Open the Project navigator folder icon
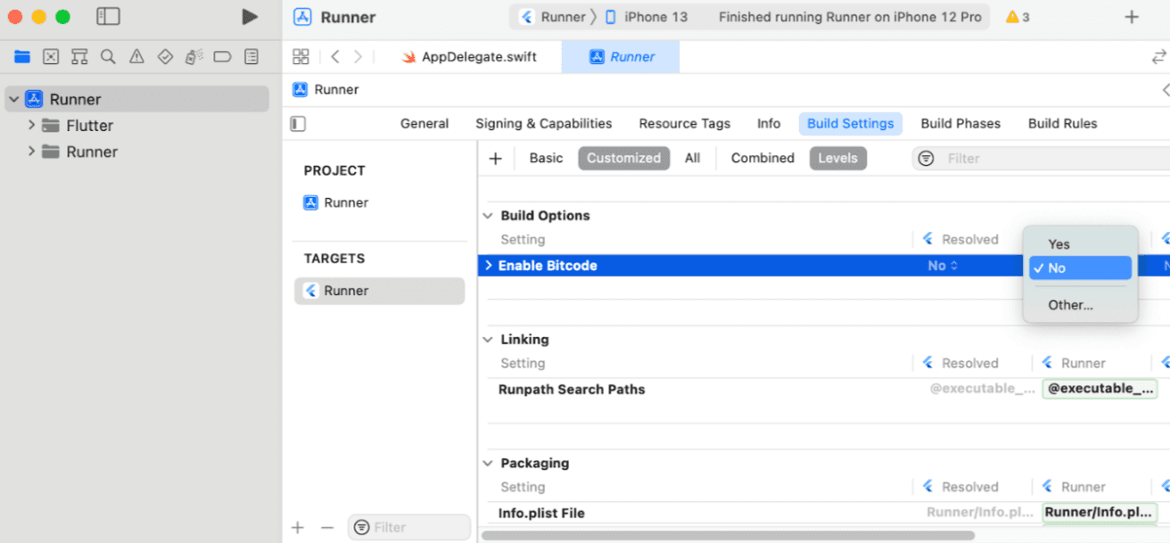This screenshot has width=1170, height=543. pos(22,57)
